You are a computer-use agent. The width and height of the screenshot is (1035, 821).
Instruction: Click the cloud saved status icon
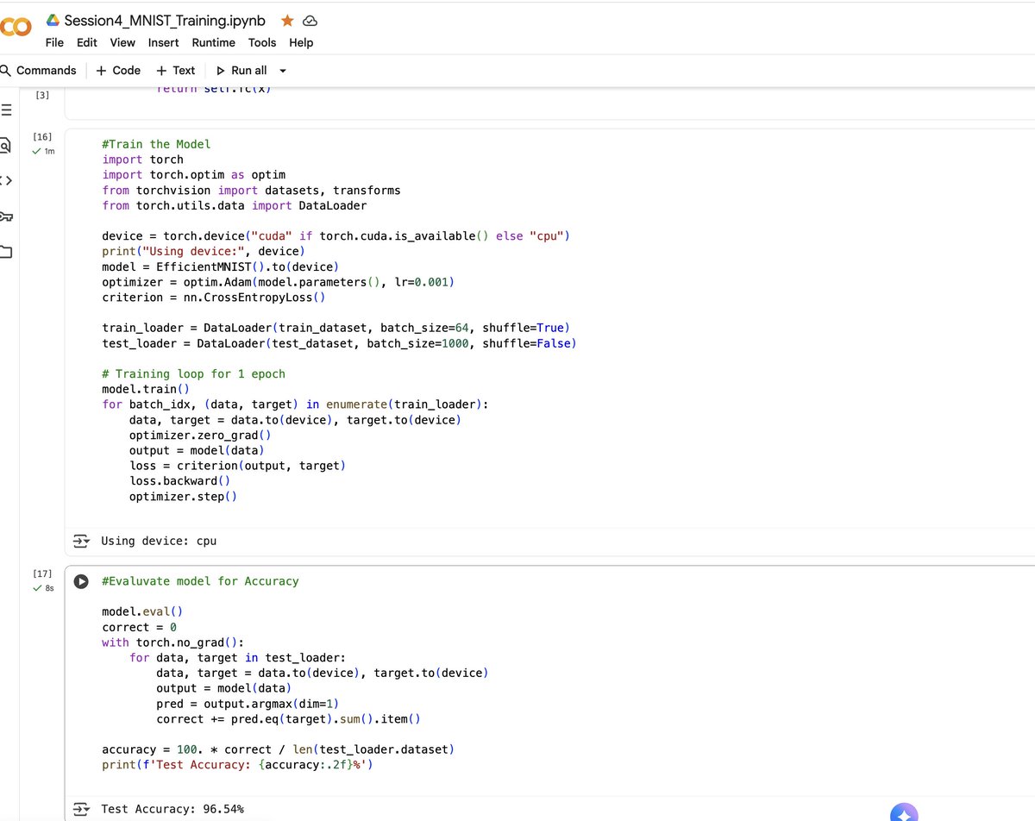click(x=310, y=20)
